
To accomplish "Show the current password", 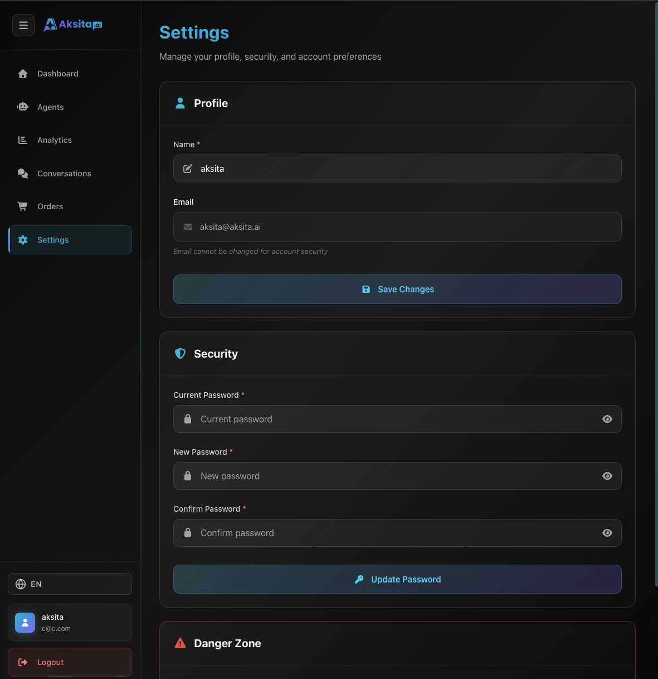I will click(607, 419).
